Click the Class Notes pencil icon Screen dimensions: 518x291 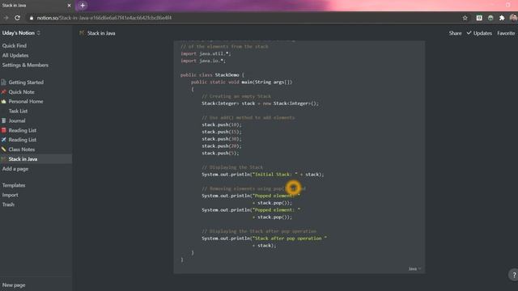[x=3, y=149]
